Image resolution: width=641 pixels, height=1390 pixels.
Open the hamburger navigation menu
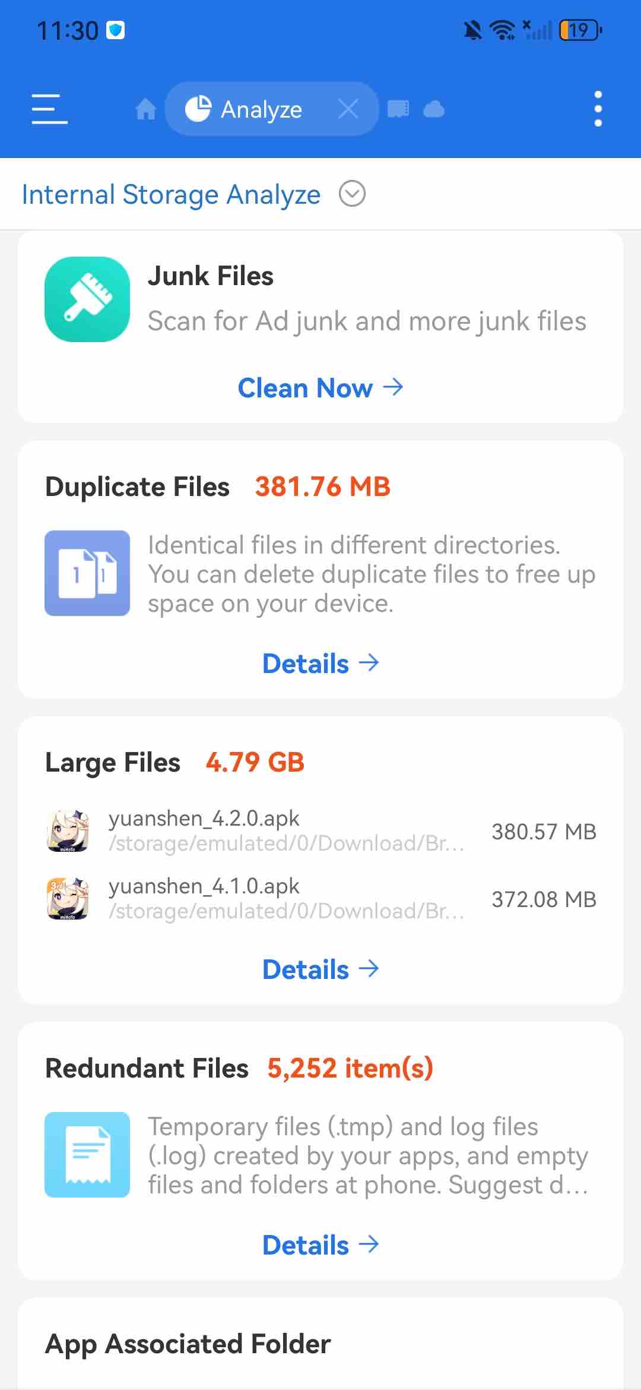[49, 109]
